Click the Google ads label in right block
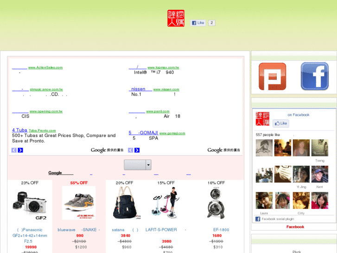The width and height of the screenshot is (337, 253). pos(223,150)
